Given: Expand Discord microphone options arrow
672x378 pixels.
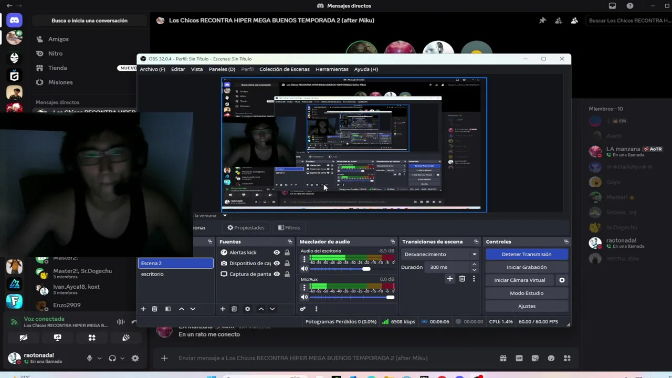Looking at the screenshot, I should pos(99,359).
